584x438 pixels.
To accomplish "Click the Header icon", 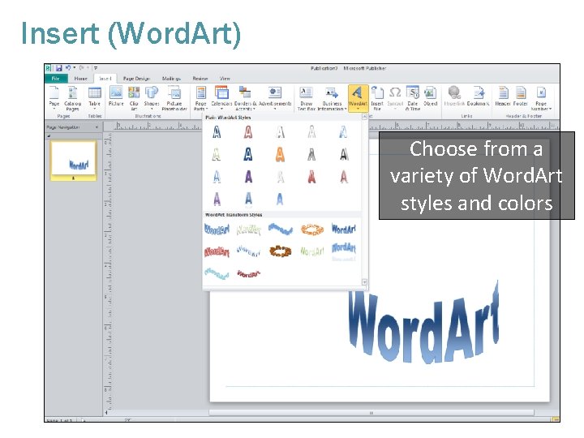I will (x=503, y=96).
